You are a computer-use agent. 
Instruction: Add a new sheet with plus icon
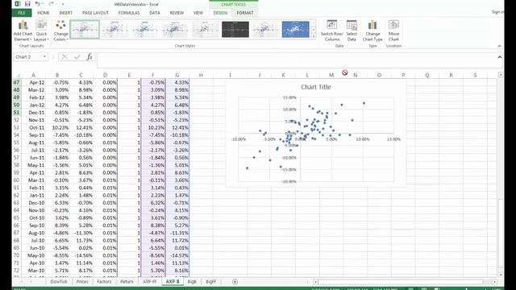[x=235, y=281]
